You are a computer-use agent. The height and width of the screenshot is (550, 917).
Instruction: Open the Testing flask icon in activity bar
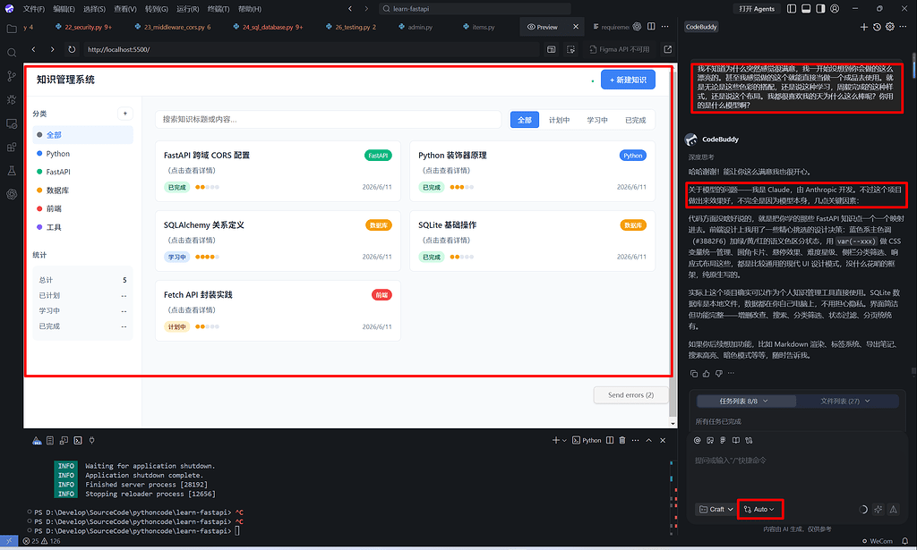point(11,171)
